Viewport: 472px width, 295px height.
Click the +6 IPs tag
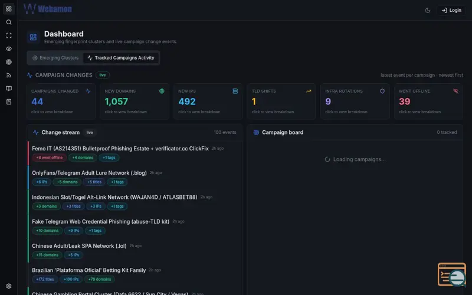[41, 182]
